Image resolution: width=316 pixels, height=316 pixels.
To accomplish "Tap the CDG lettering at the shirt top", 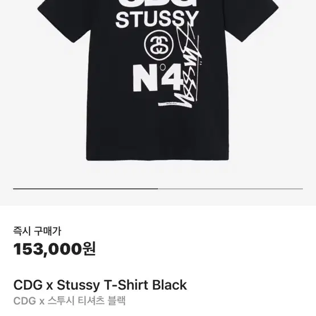I will click(x=157, y=3).
